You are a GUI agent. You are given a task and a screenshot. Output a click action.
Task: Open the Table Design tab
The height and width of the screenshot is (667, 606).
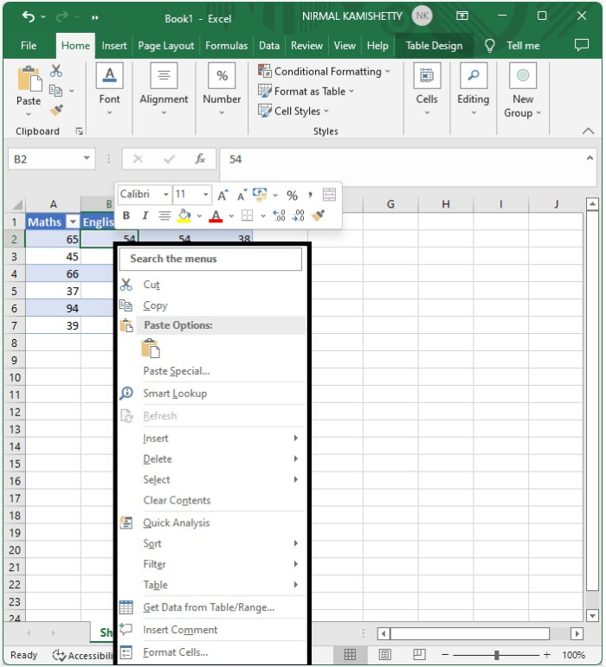(434, 46)
